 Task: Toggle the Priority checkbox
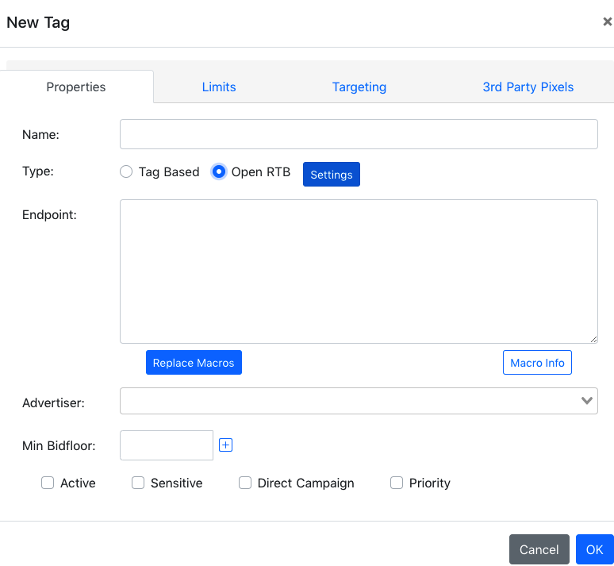pyautogui.click(x=397, y=483)
